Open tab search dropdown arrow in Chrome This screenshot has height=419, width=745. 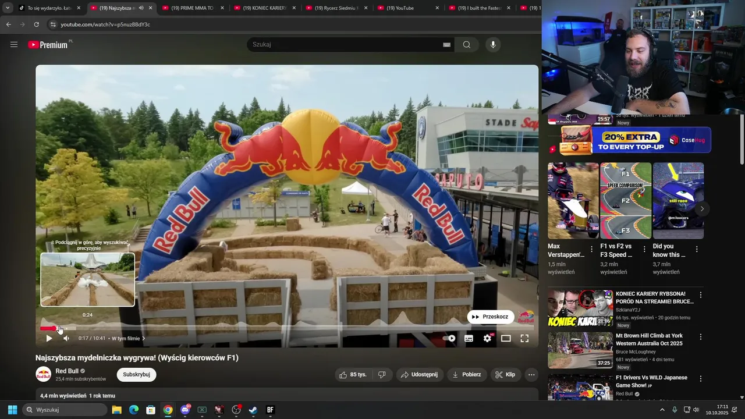[8, 8]
